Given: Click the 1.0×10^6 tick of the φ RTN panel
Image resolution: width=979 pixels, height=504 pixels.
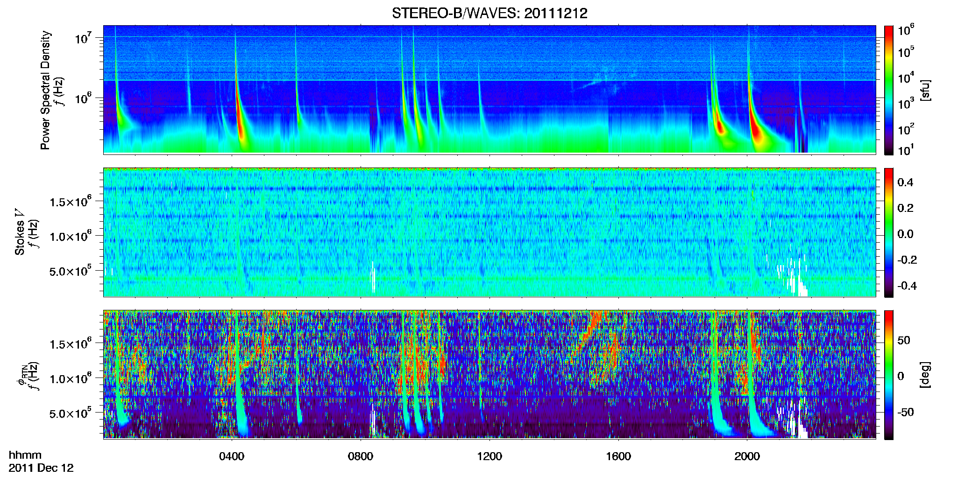Looking at the screenshot, I should click(71, 378).
